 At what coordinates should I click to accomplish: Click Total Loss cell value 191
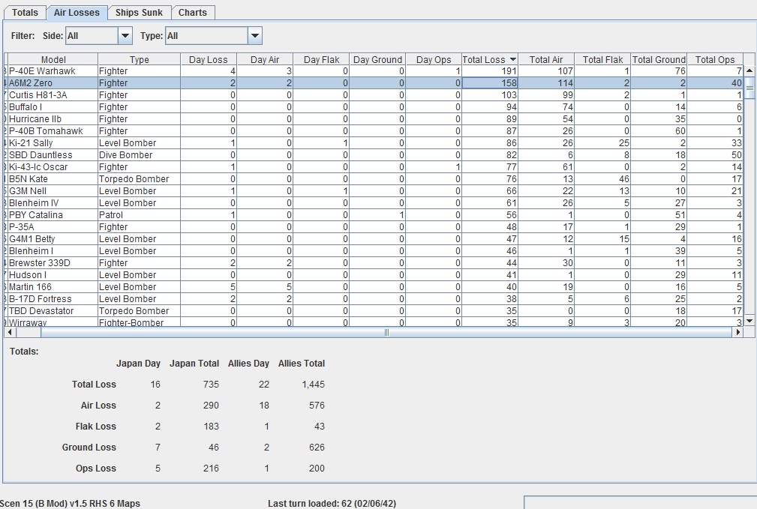point(490,71)
